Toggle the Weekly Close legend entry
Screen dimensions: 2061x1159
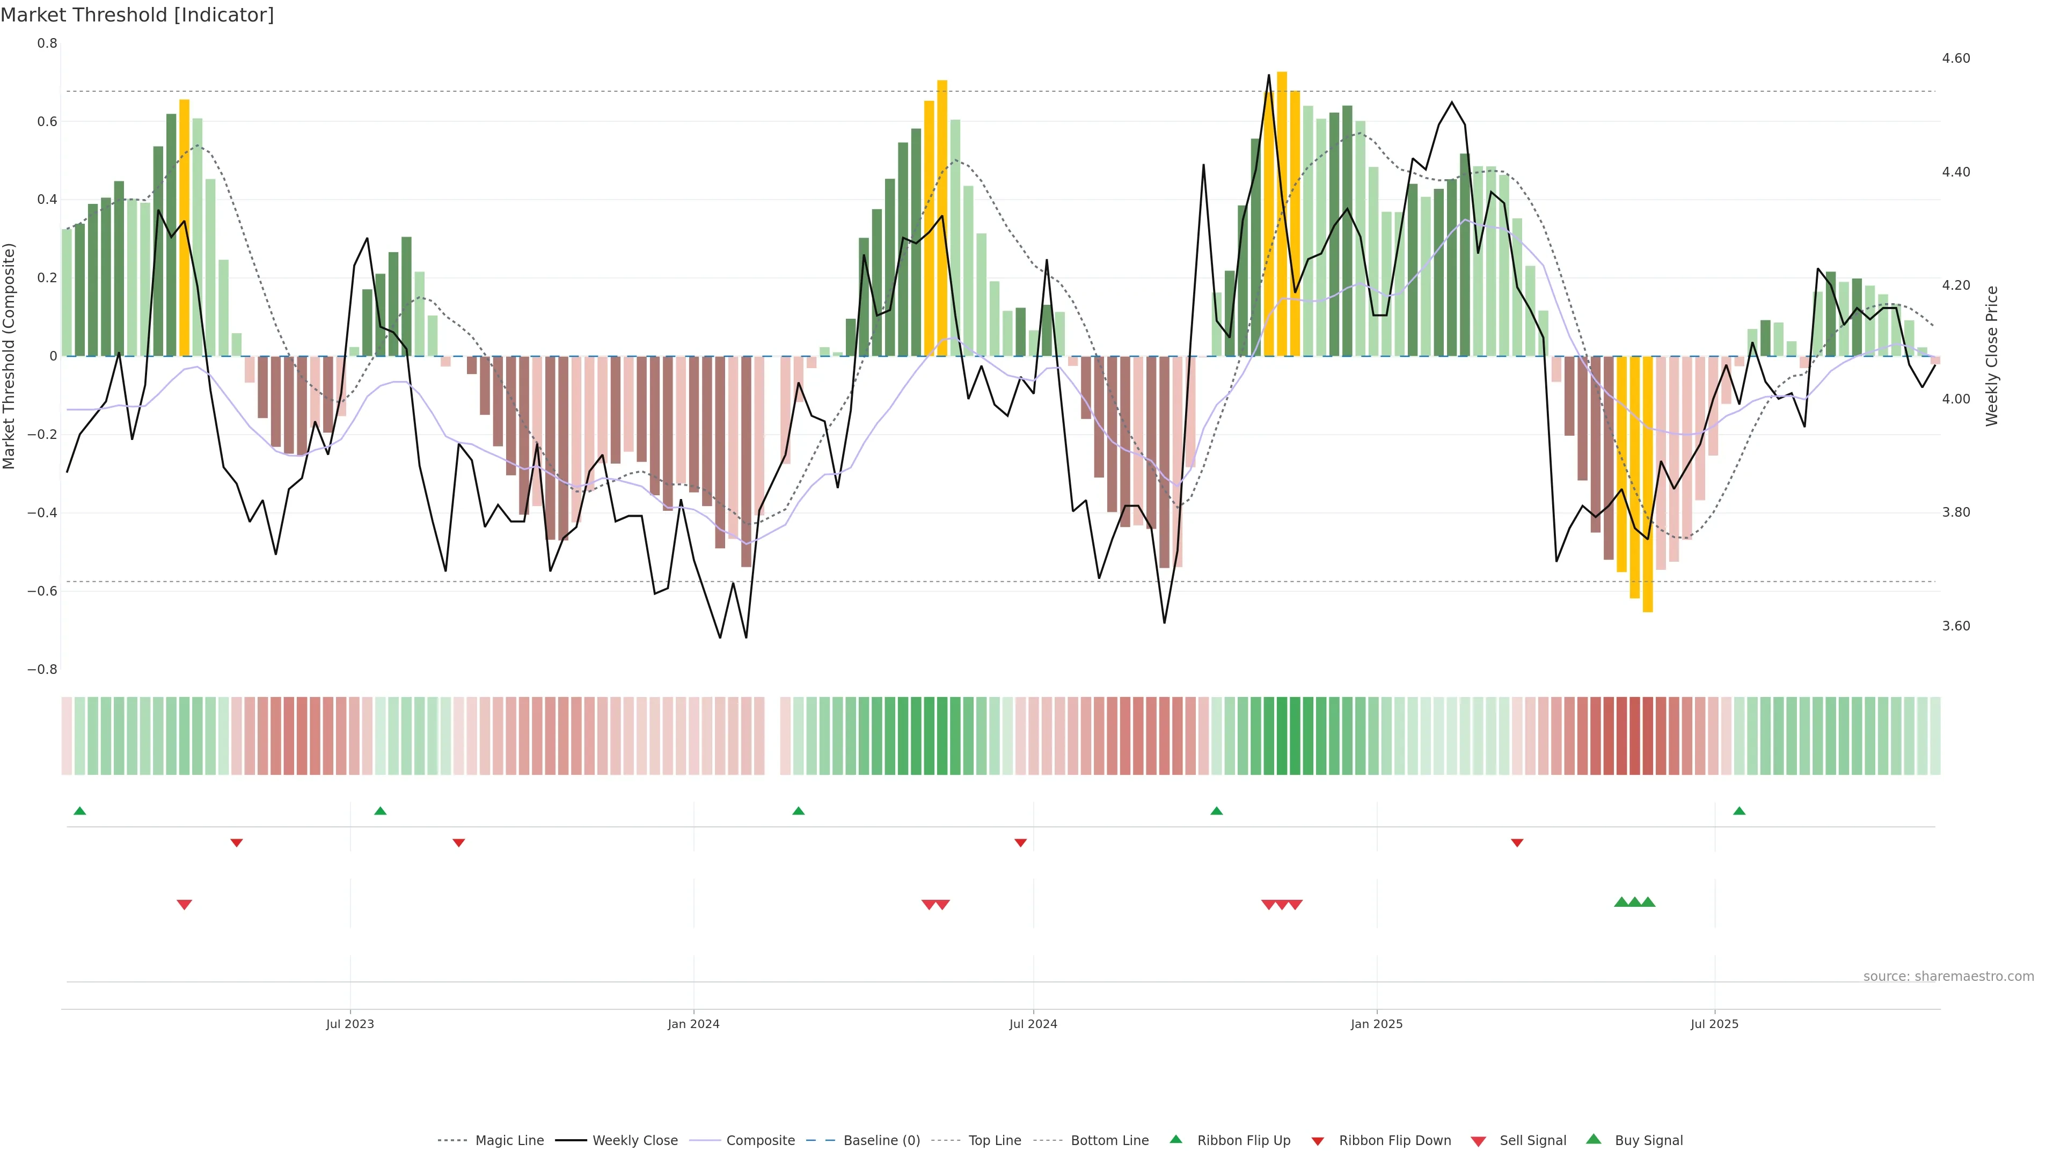coord(634,1141)
